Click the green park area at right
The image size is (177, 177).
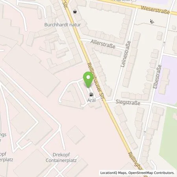(169, 135)
